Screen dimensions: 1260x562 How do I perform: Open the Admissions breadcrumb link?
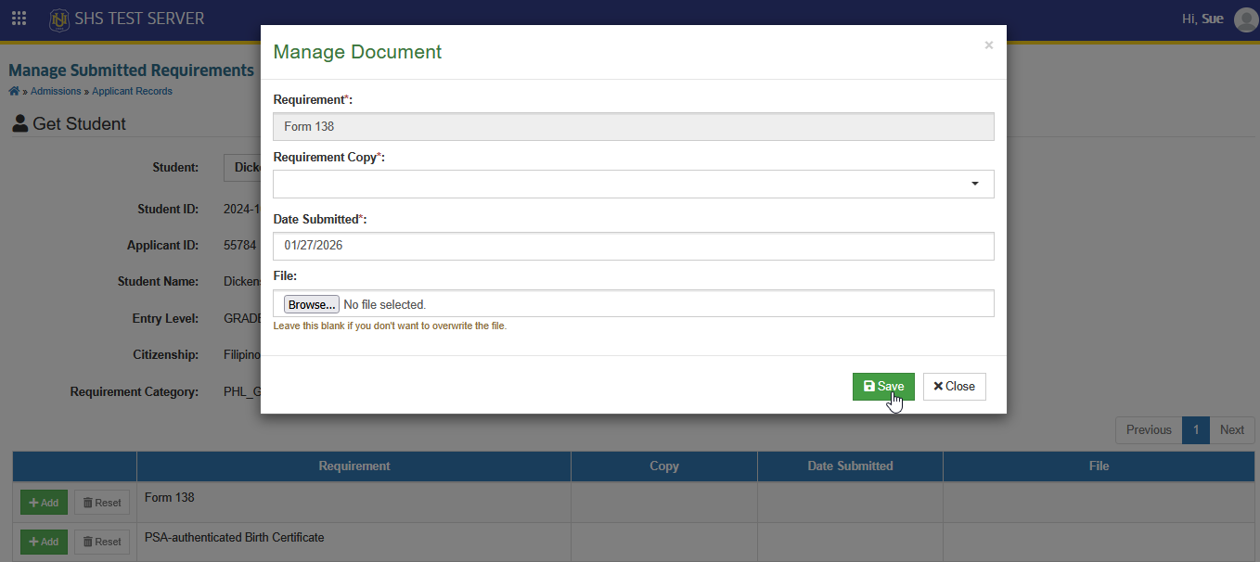pos(56,92)
